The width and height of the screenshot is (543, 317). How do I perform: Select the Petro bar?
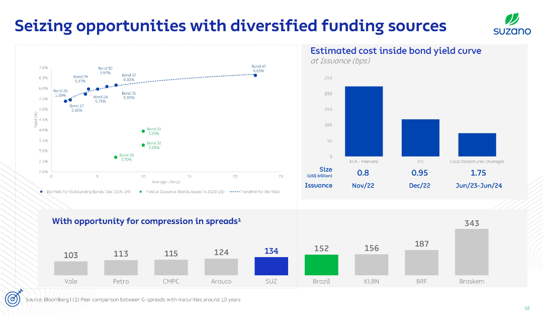pyautogui.click(x=121, y=268)
